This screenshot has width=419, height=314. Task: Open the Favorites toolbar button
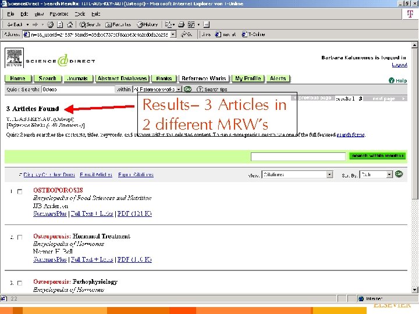(x=118, y=24)
